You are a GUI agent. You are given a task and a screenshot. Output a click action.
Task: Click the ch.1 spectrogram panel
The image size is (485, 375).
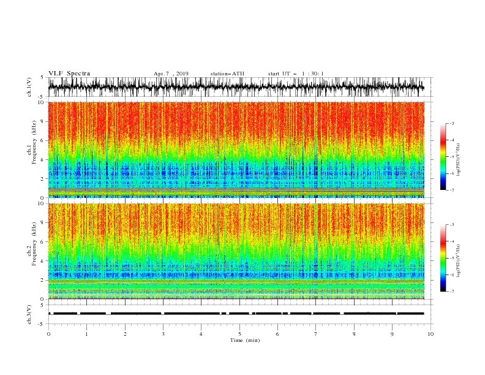pyautogui.click(x=236, y=150)
